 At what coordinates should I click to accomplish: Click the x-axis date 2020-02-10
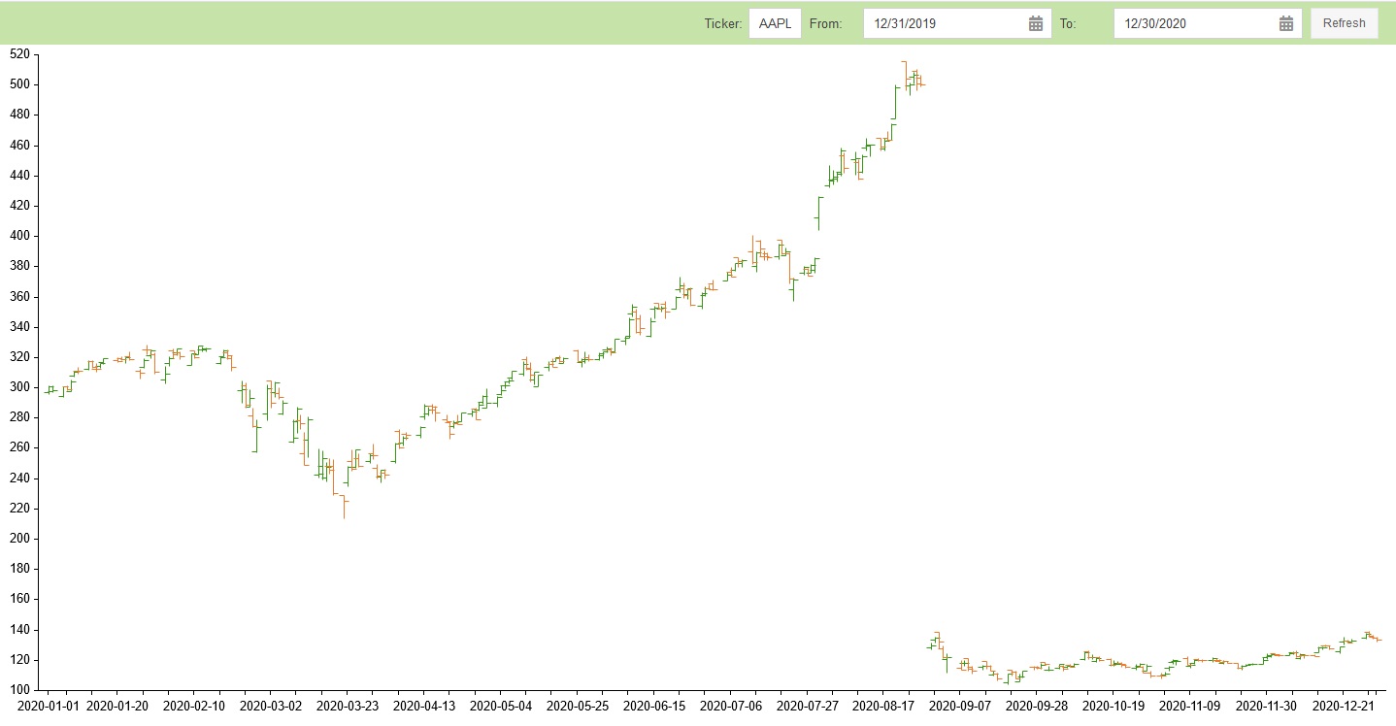coord(194,706)
